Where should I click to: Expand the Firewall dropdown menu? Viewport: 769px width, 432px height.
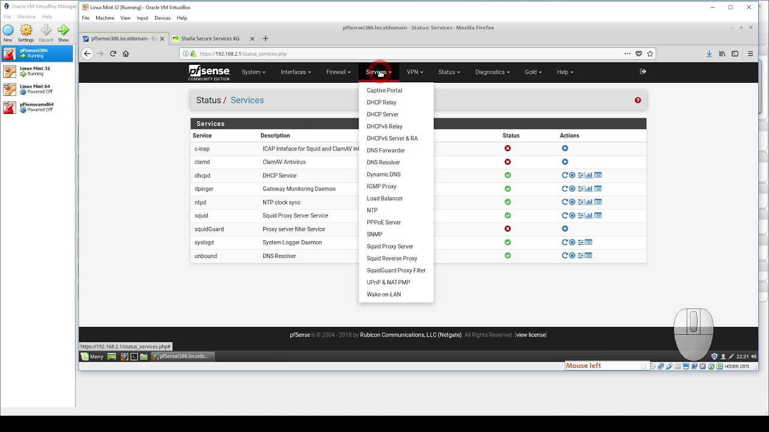[x=338, y=72]
